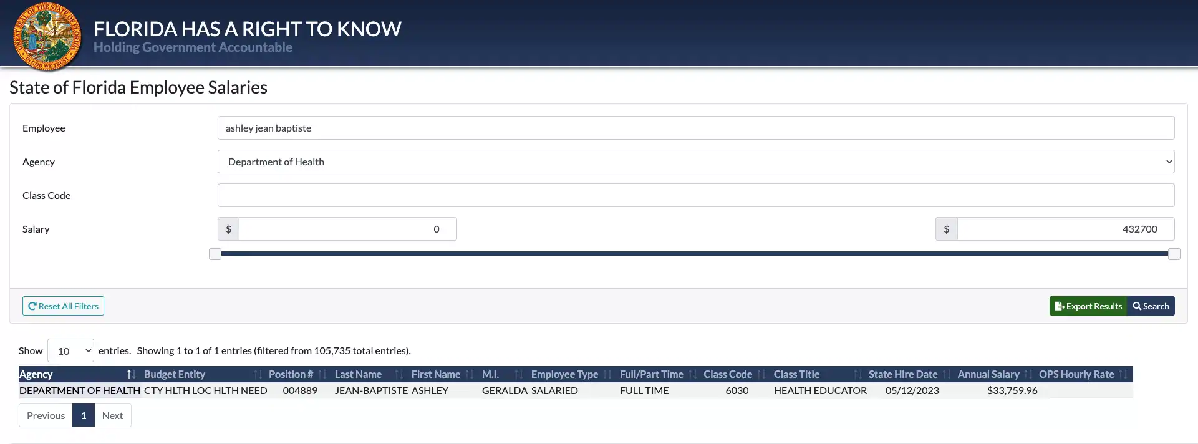Screen dimensions: 1198x444
Task: Open the Show entries count dropdown
Action: [x=70, y=350]
